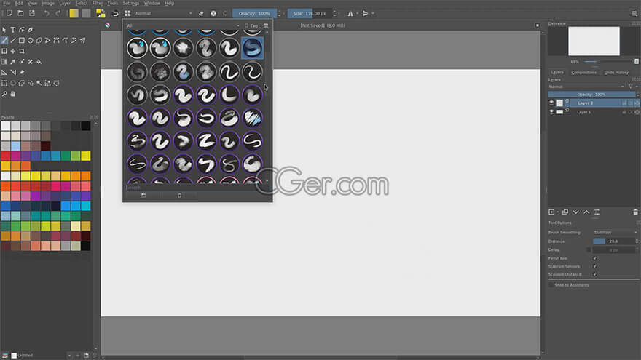641x360 pixels.
Task: Select the Transform tool
Action: click(x=4, y=51)
